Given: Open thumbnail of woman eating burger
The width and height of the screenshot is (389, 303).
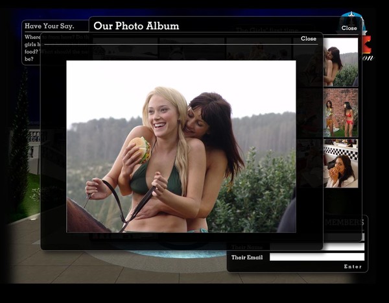Looking at the screenshot, I should tap(340, 163).
